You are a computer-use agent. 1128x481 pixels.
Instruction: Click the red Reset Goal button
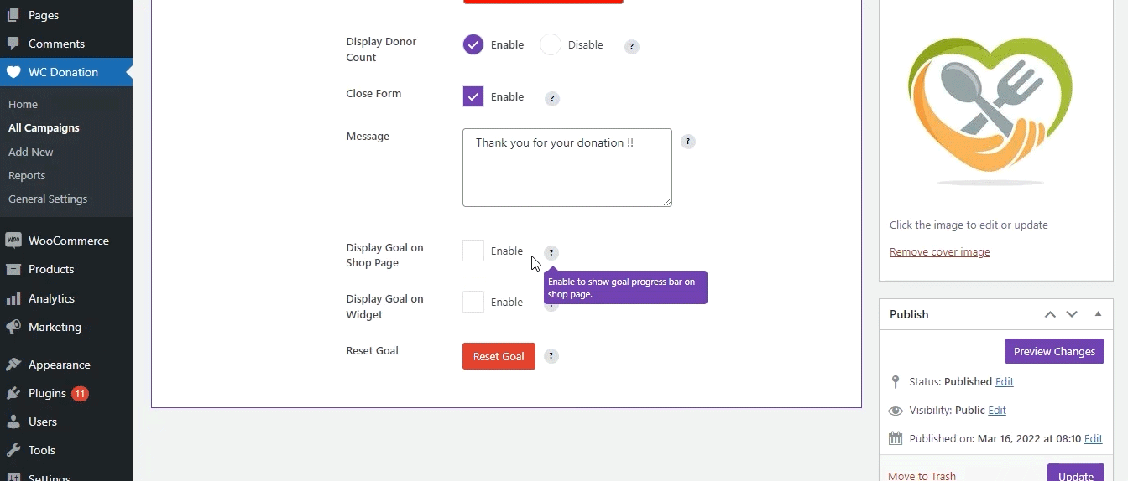499,356
